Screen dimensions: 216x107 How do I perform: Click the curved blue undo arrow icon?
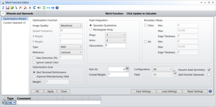click(34, 8)
